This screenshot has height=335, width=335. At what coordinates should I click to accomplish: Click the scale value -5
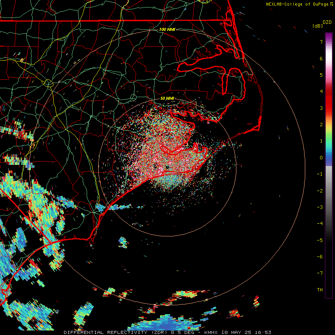[320, 240]
